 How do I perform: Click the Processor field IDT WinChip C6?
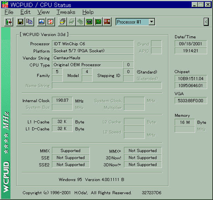pos(93,44)
